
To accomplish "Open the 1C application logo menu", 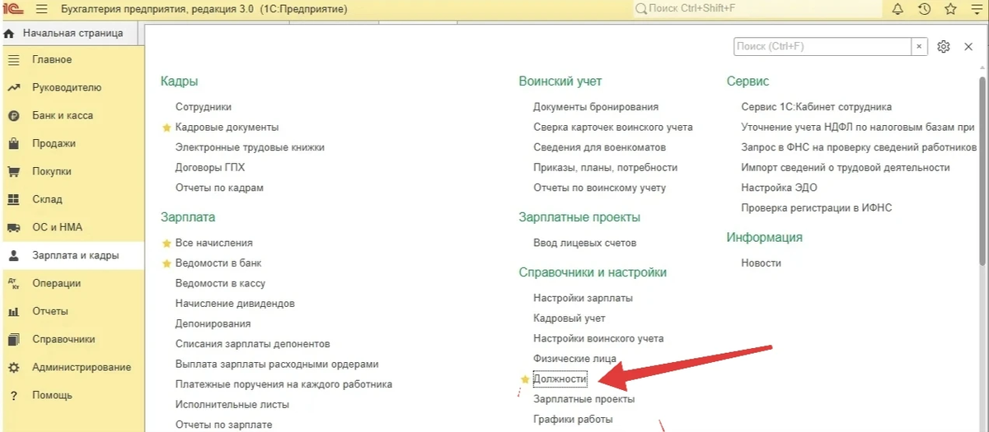I will tap(15, 9).
